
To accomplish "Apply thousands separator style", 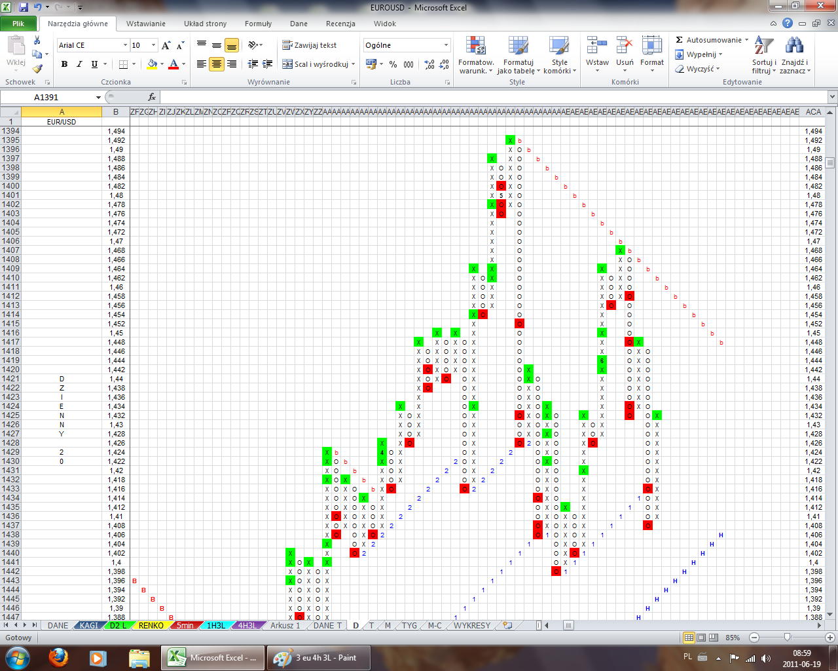I will click(x=409, y=64).
